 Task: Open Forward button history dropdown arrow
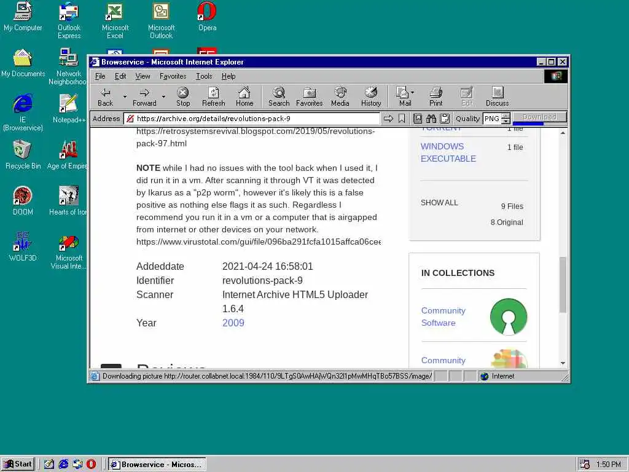[x=163, y=96]
